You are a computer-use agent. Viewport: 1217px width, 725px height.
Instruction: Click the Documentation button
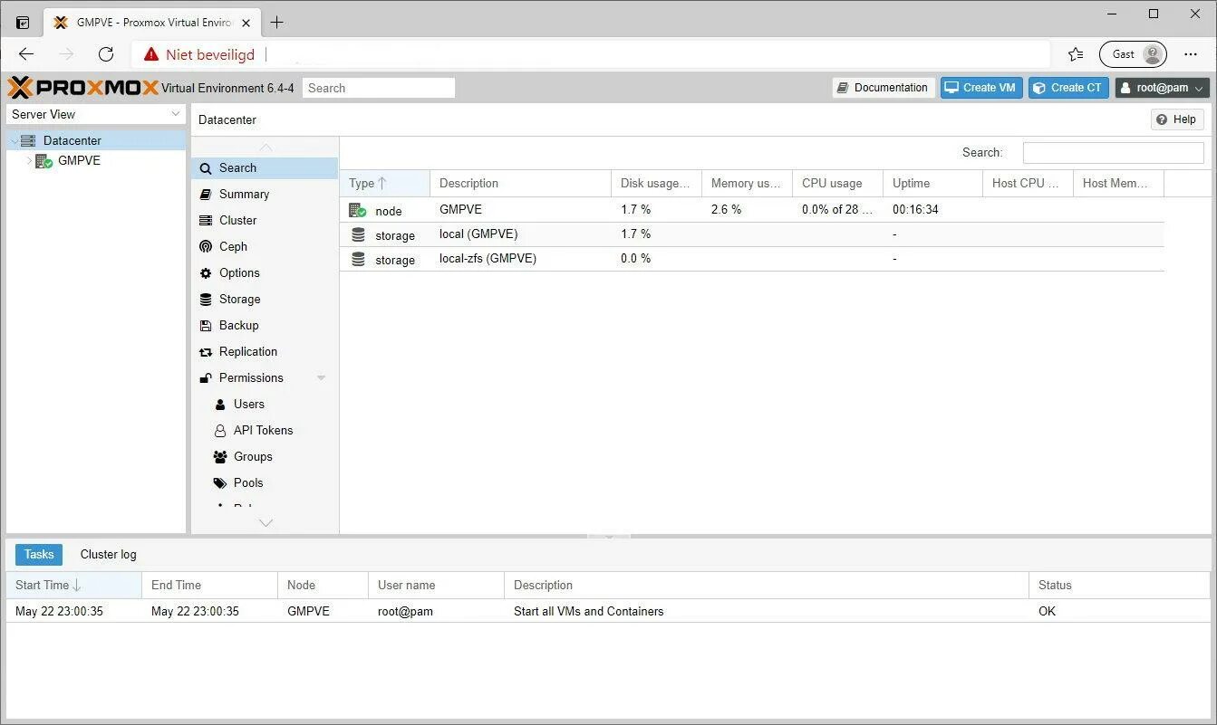click(884, 88)
